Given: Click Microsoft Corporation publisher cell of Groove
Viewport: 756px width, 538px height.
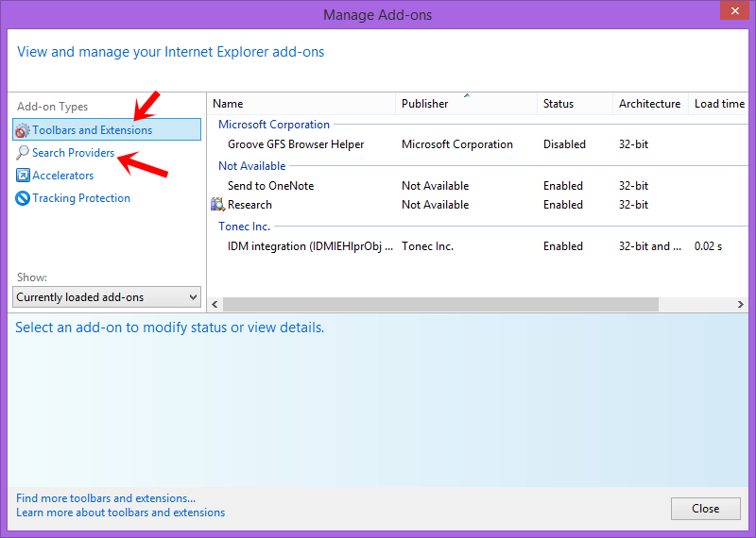Looking at the screenshot, I should click(x=457, y=144).
